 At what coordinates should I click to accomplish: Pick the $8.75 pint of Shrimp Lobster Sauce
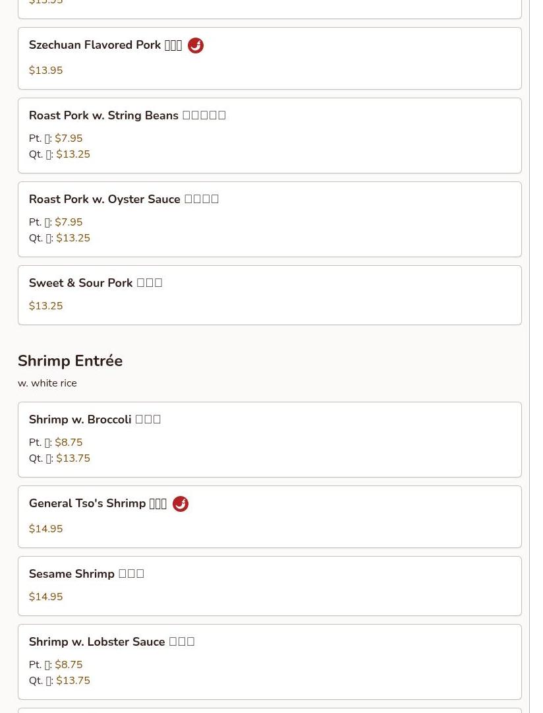click(x=69, y=665)
